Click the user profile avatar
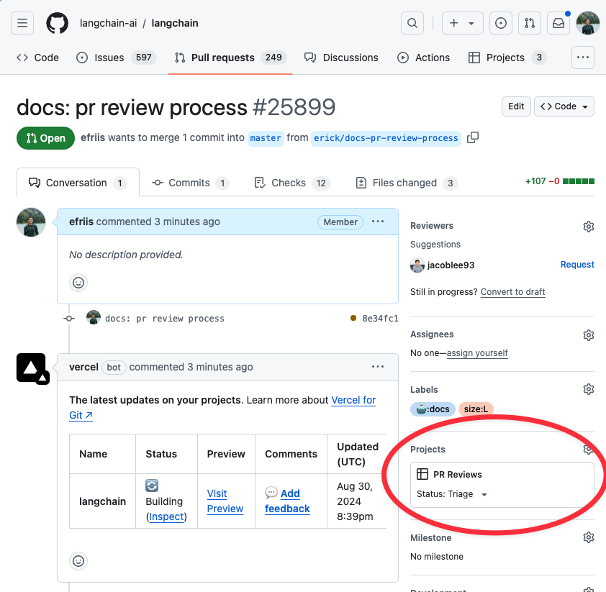Screen dimensions: 606x592 tap(588, 23)
